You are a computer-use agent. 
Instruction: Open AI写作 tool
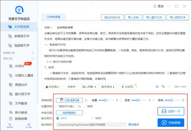pyautogui.click(x=17, y=66)
